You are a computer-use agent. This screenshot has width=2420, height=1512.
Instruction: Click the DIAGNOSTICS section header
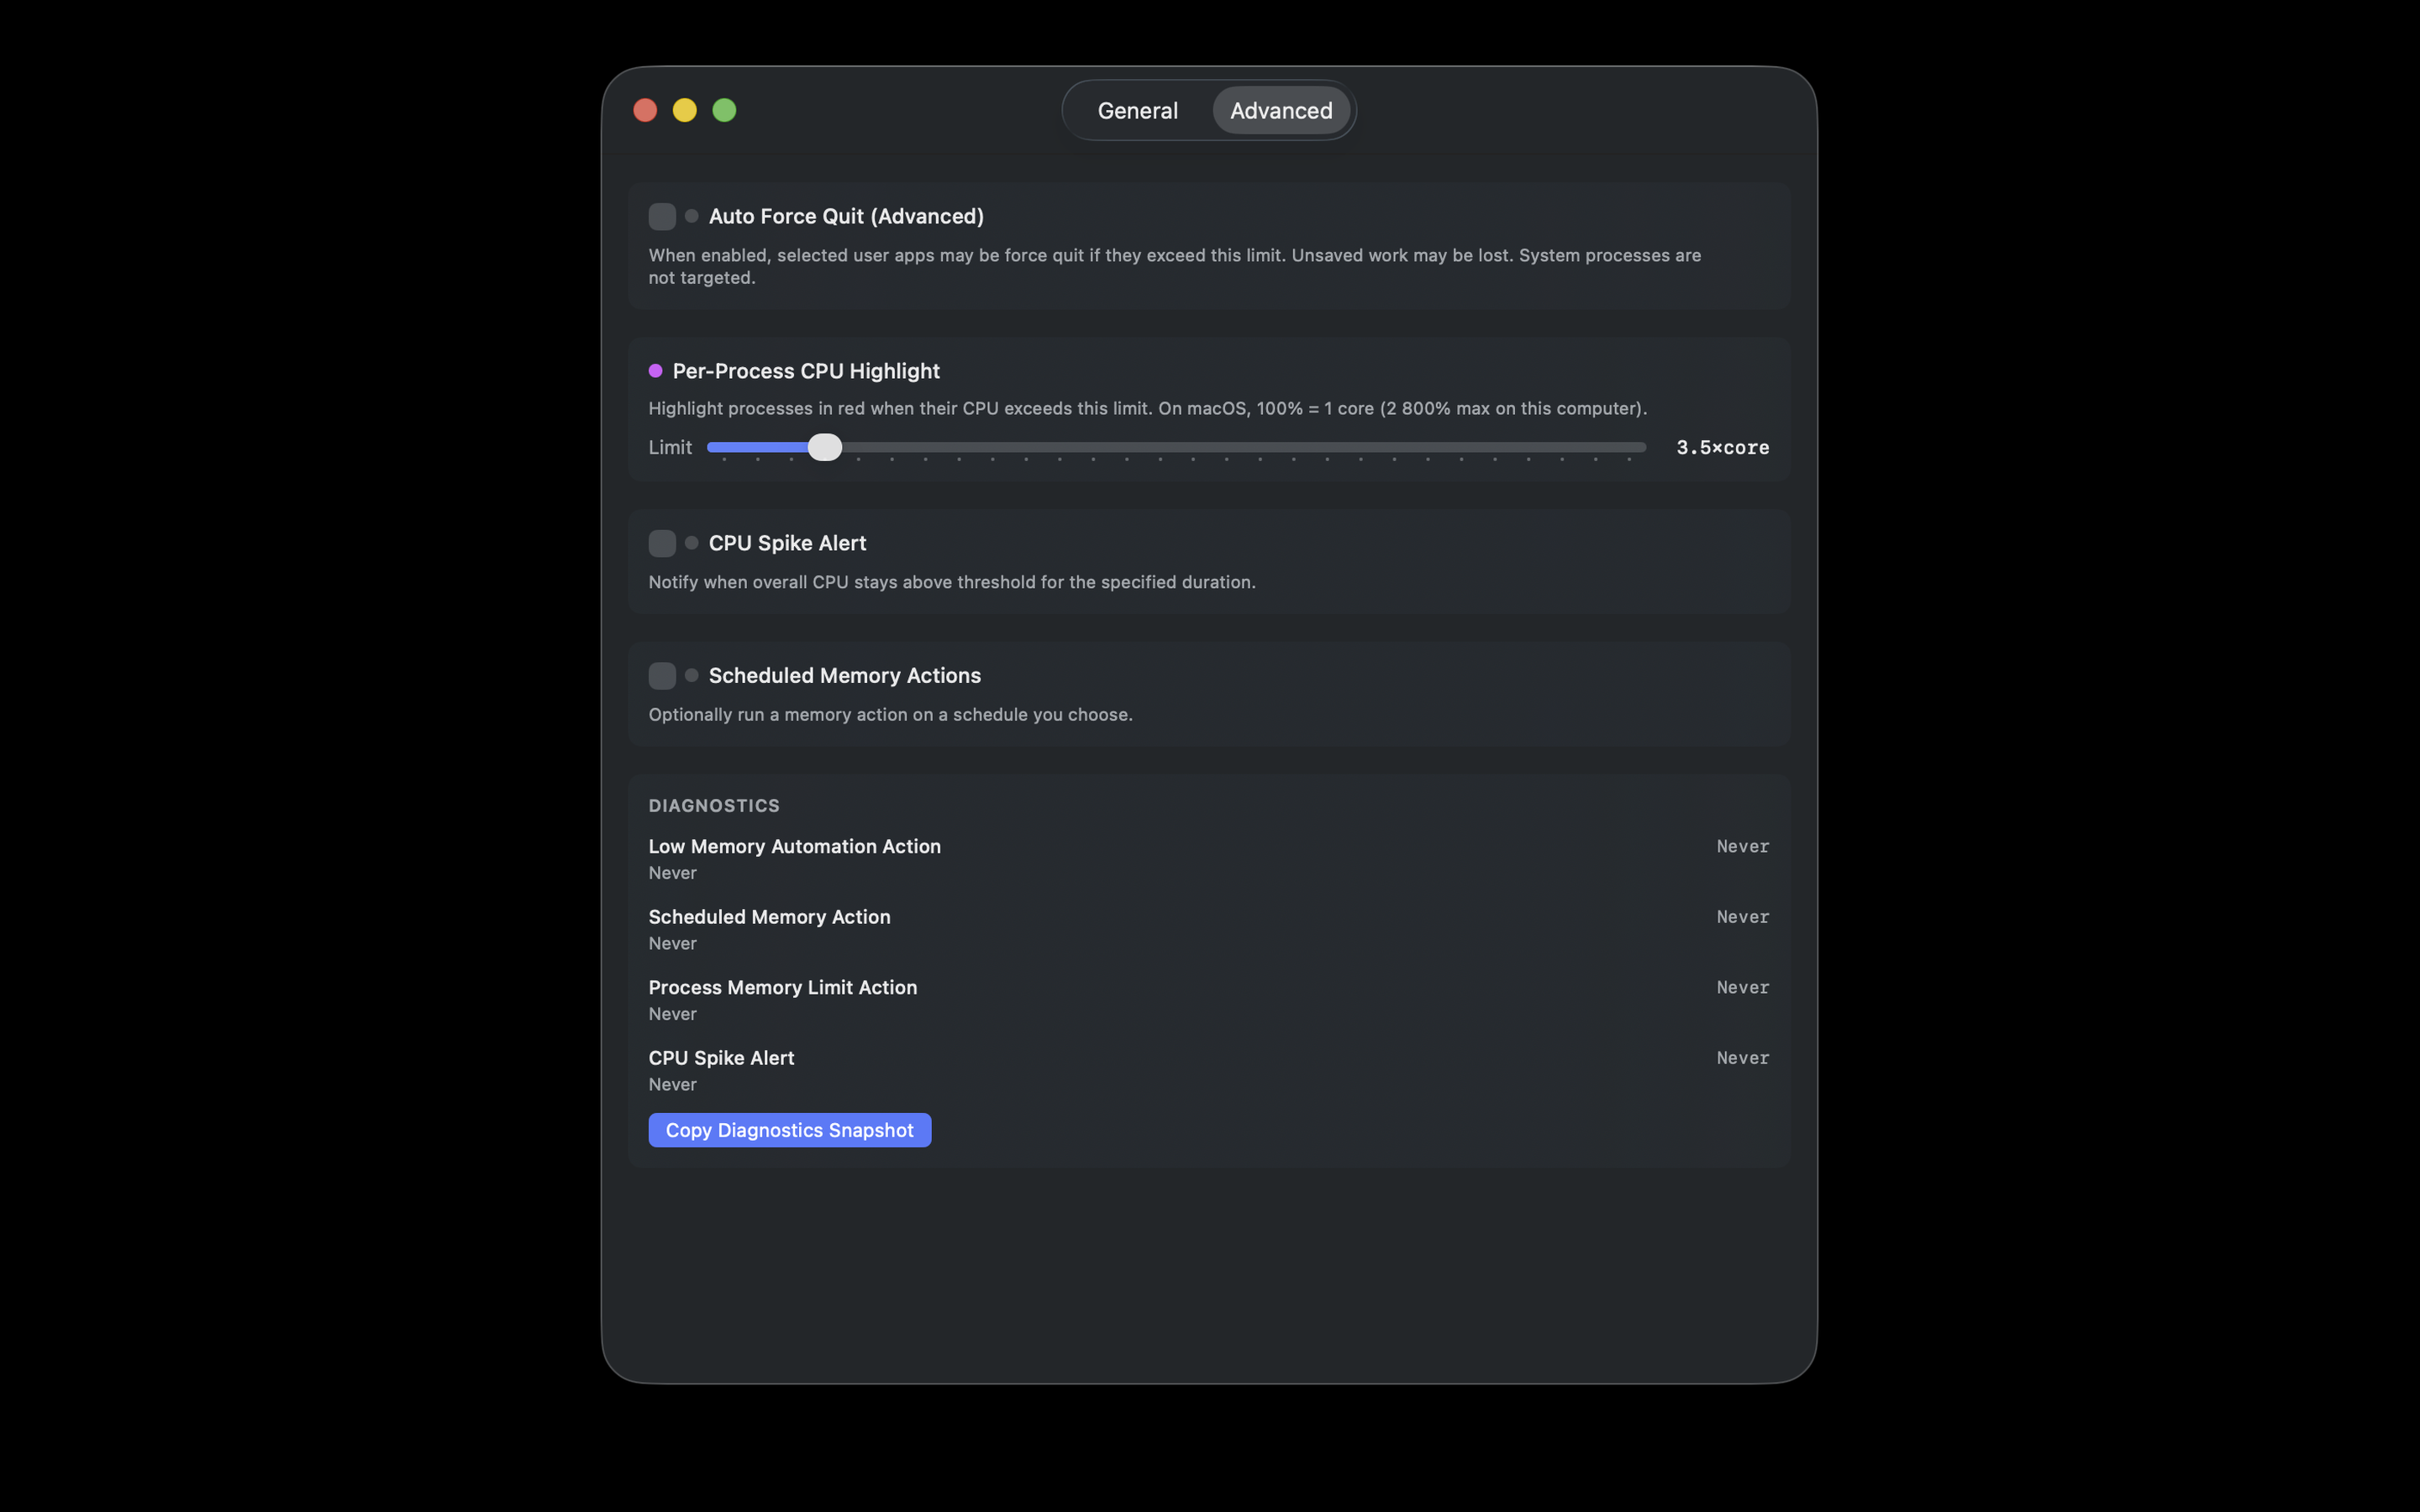coord(713,805)
